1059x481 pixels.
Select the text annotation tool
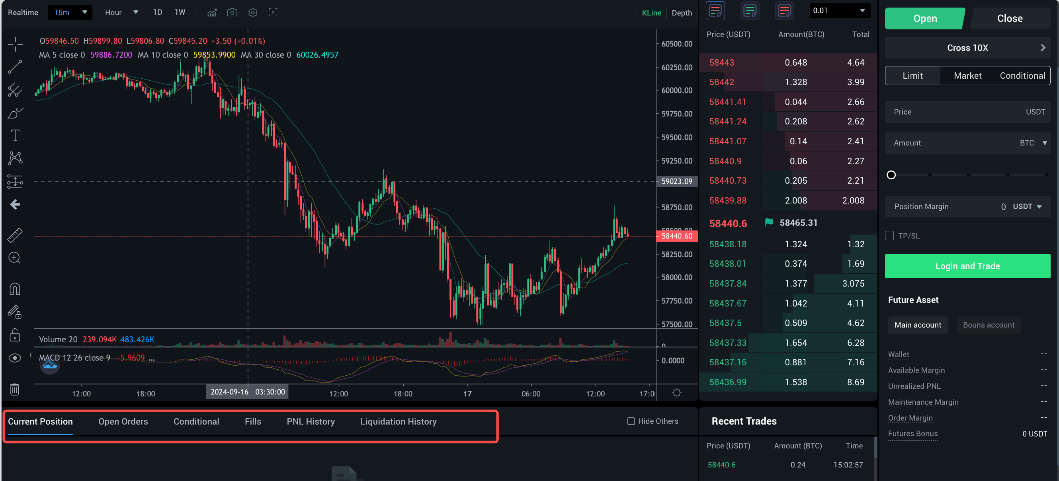15,136
